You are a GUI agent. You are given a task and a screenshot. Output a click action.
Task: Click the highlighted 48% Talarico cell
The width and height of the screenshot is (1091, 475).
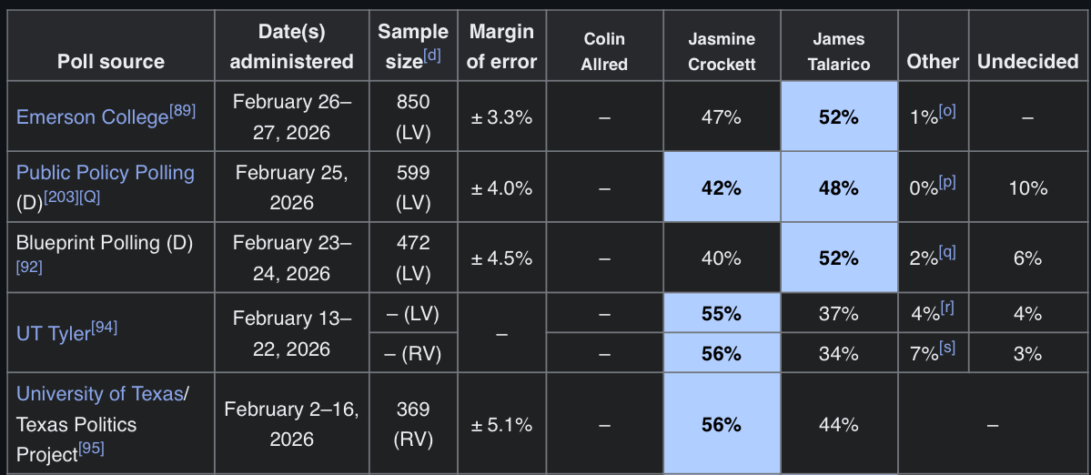tap(839, 188)
